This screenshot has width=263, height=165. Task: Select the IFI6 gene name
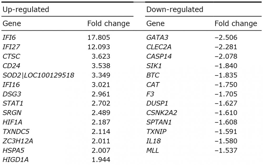pyautogui.click(x=9, y=37)
